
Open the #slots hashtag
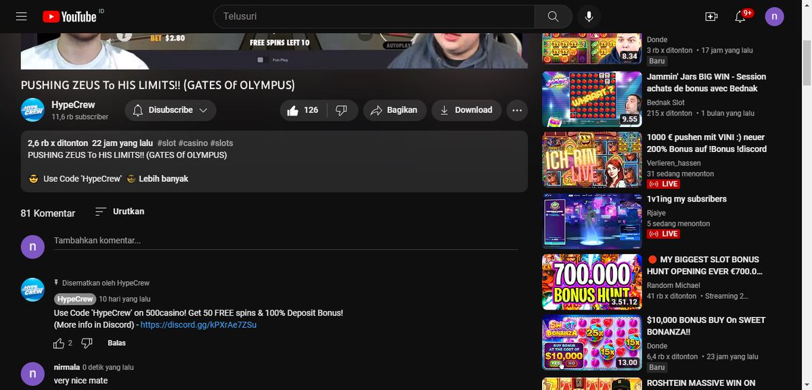pyautogui.click(x=221, y=143)
